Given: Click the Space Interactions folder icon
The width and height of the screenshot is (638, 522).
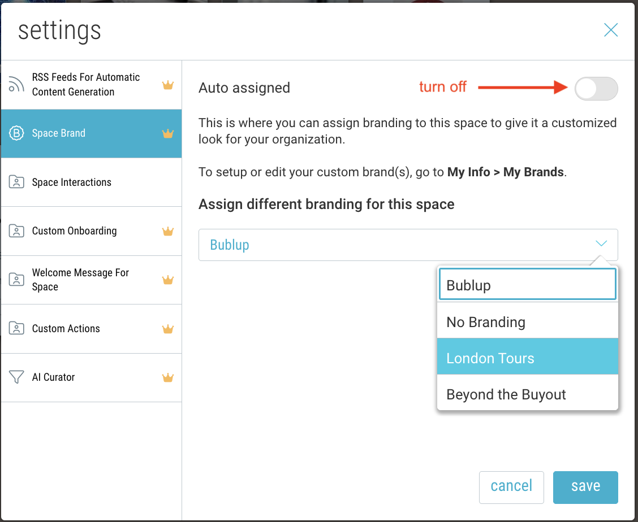Looking at the screenshot, I should click(16, 182).
